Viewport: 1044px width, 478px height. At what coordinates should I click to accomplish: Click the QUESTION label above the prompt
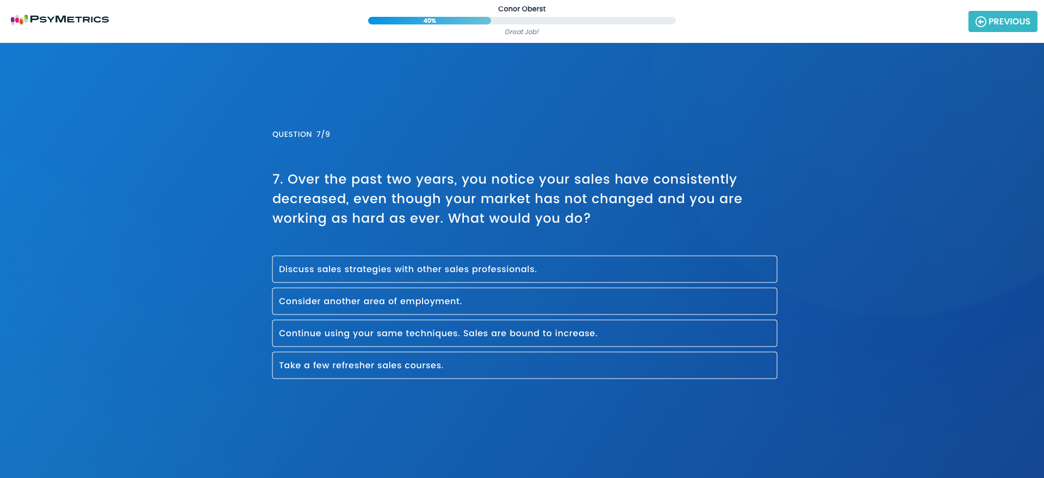tap(292, 134)
